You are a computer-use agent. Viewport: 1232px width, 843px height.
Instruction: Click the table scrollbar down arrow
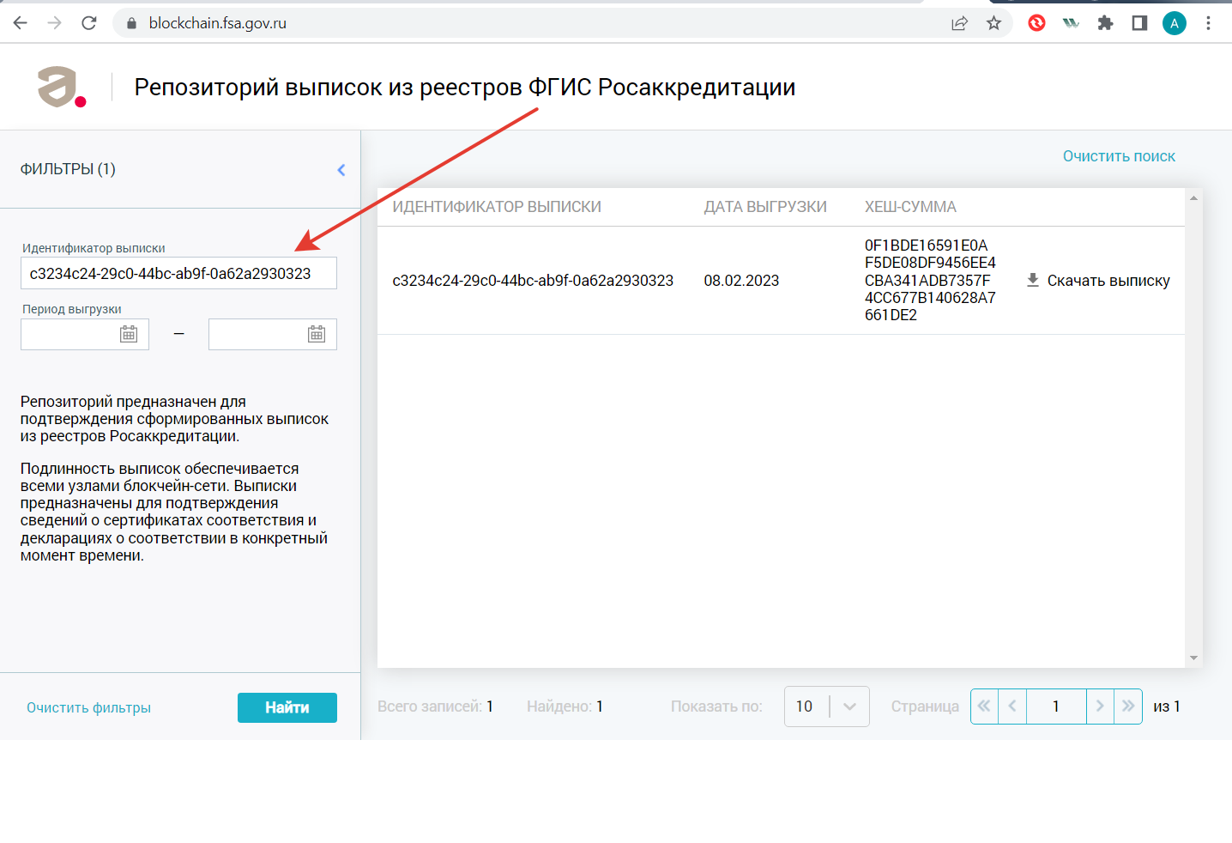tap(1193, 658)
